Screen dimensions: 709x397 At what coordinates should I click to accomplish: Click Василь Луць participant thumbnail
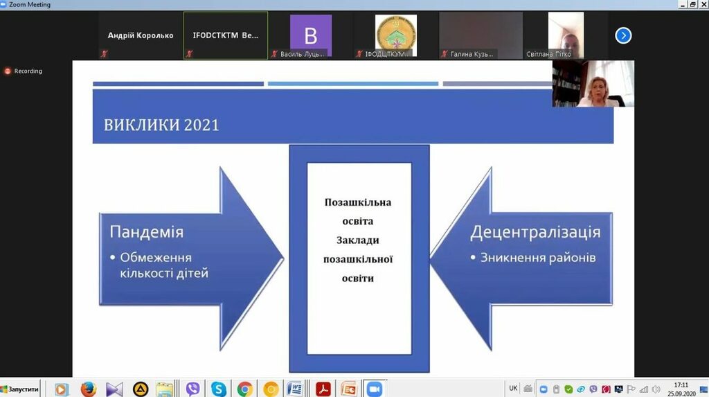coord(310,35)
